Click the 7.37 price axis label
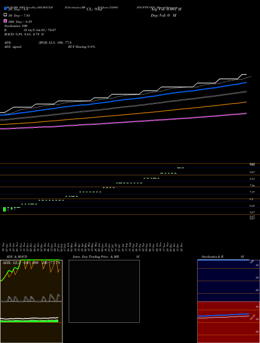This screenshot has width=260, height=343. click(252, 192)
